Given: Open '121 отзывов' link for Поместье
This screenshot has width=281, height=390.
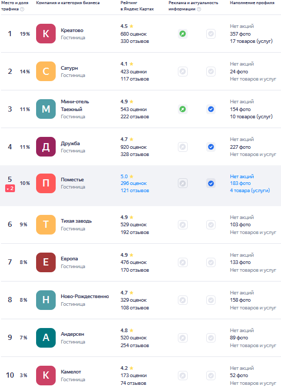Looking at the screenshot, I should click(135, 191).
